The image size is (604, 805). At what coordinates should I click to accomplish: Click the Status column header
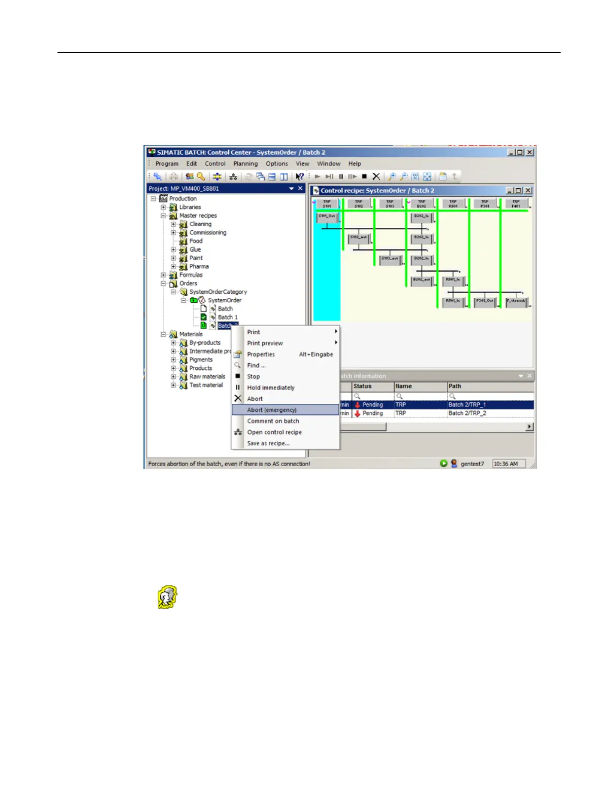point(373,387)
